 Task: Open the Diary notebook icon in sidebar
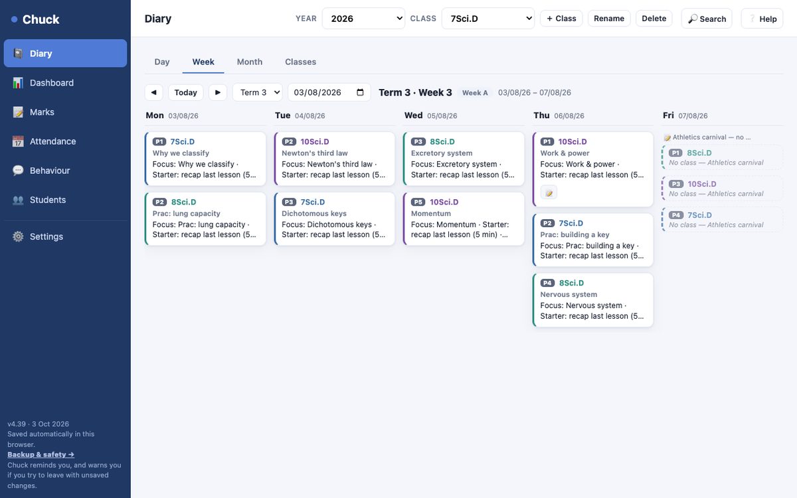pyautogui.click(x=18, y=54)
